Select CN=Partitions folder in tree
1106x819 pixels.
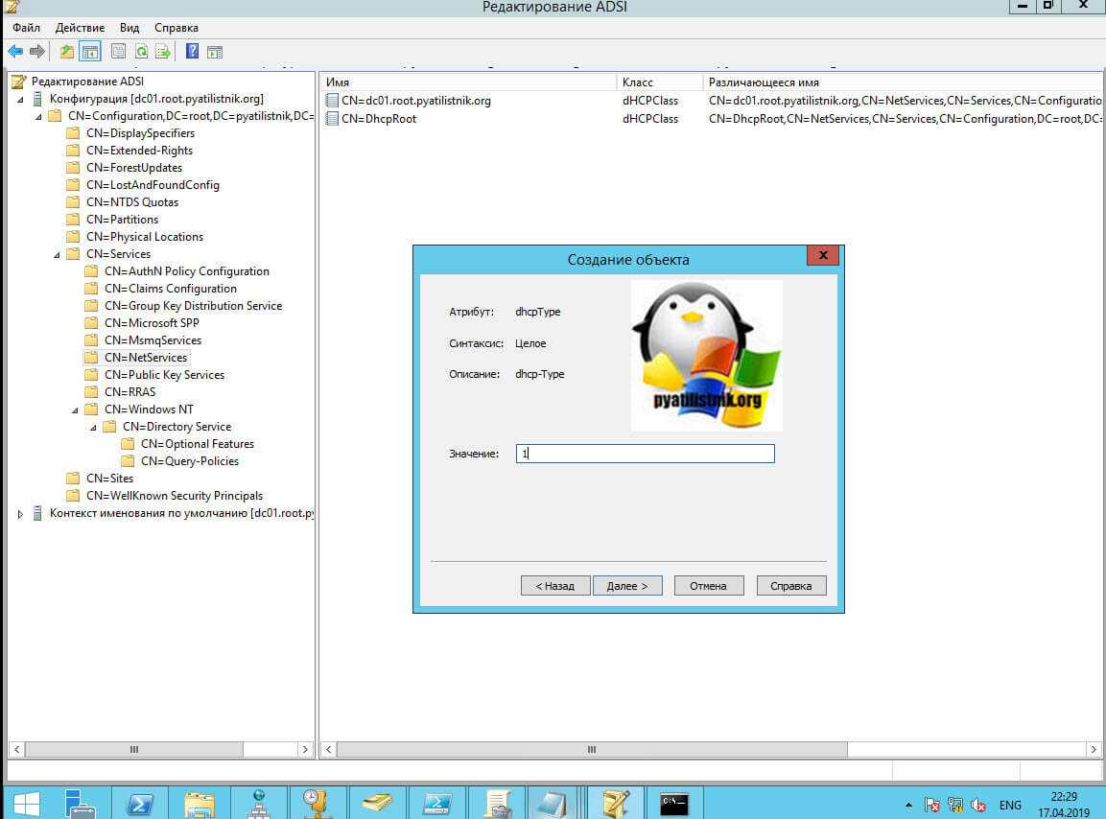tap(122, 220)
